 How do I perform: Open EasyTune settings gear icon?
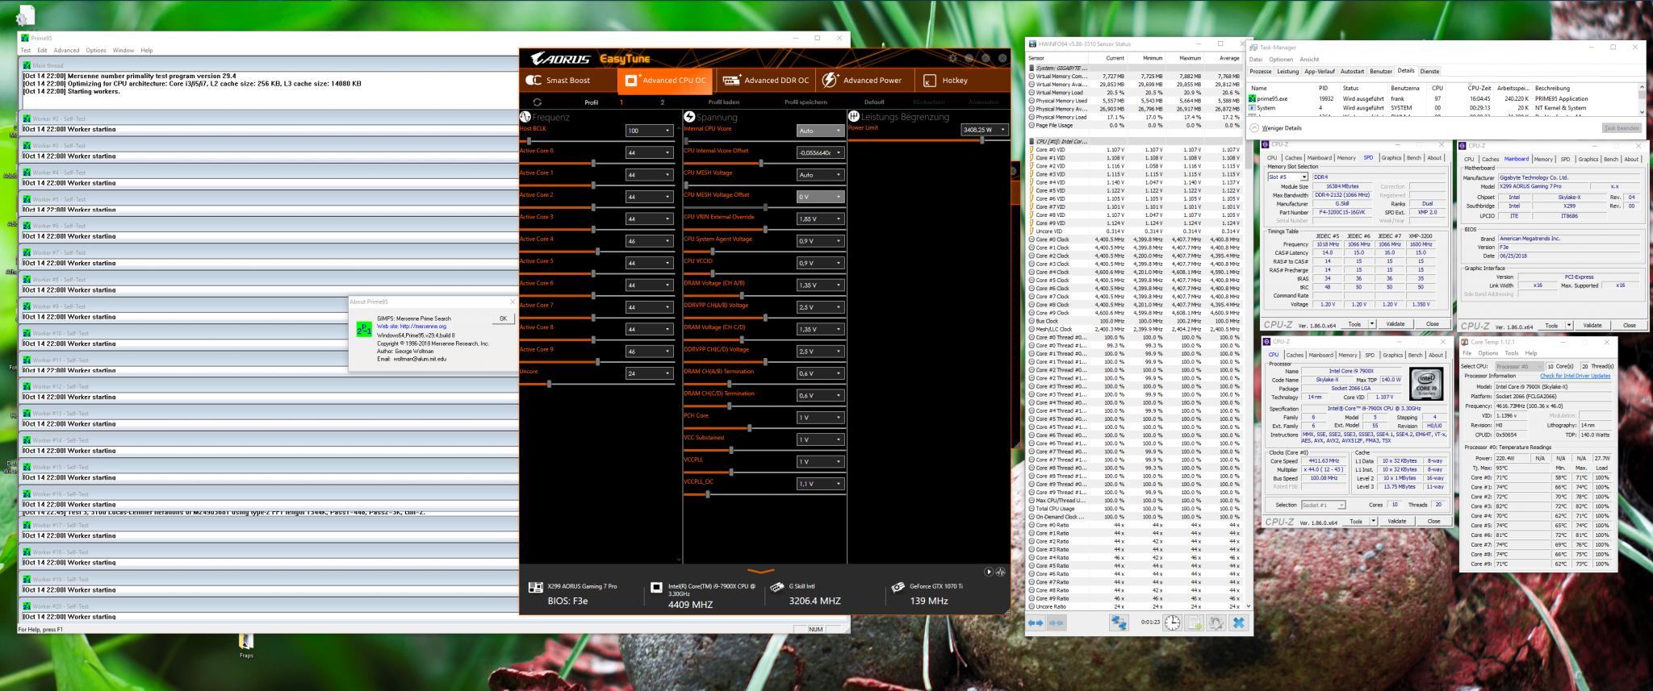953,58
